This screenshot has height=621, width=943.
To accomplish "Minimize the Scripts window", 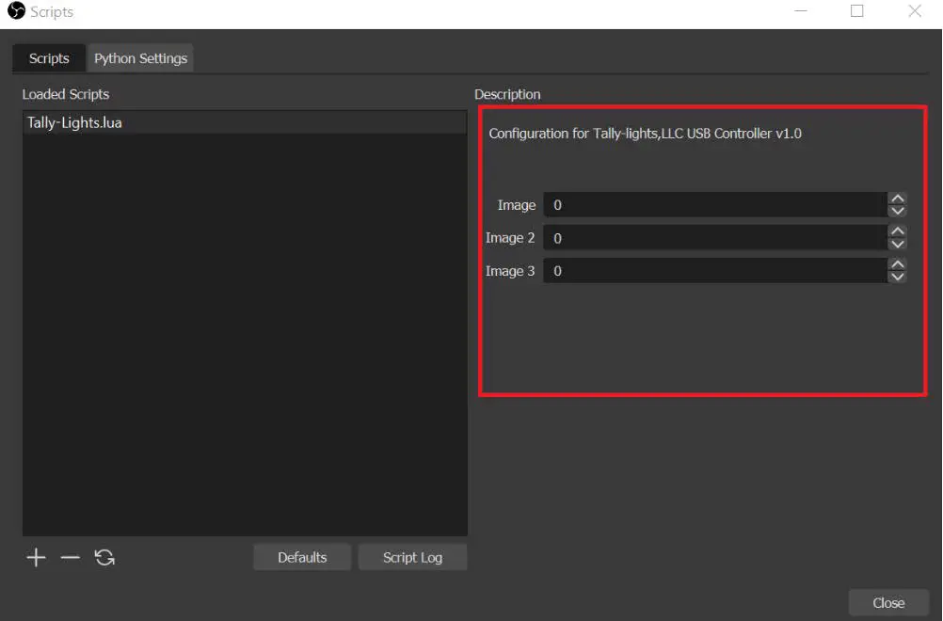I will pyautogui.click(x=801, y=11).
